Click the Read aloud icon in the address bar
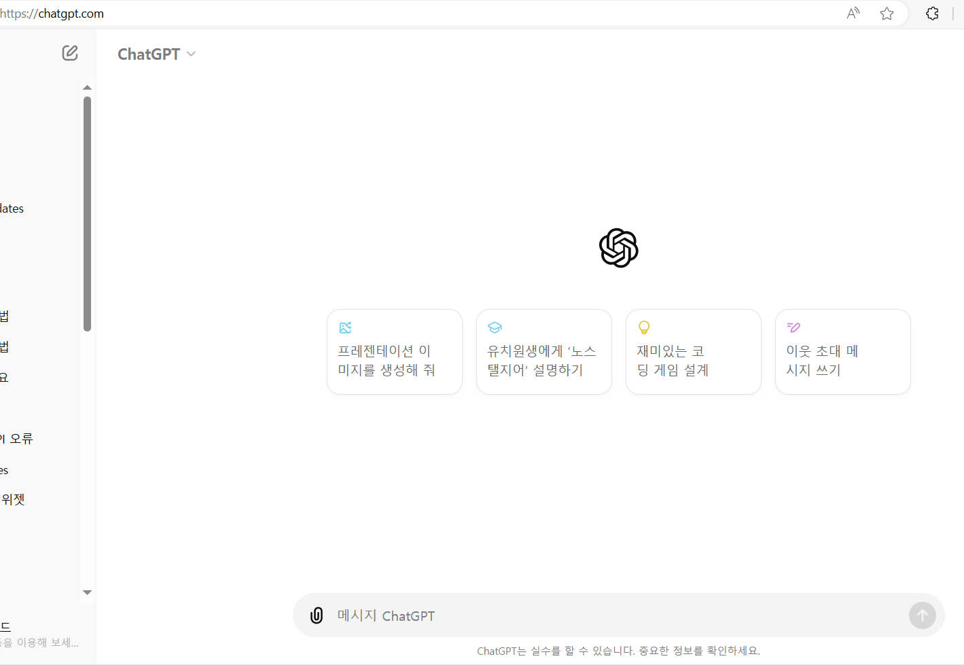The height and width of the screenshot is (665, 964). [853, 13]
